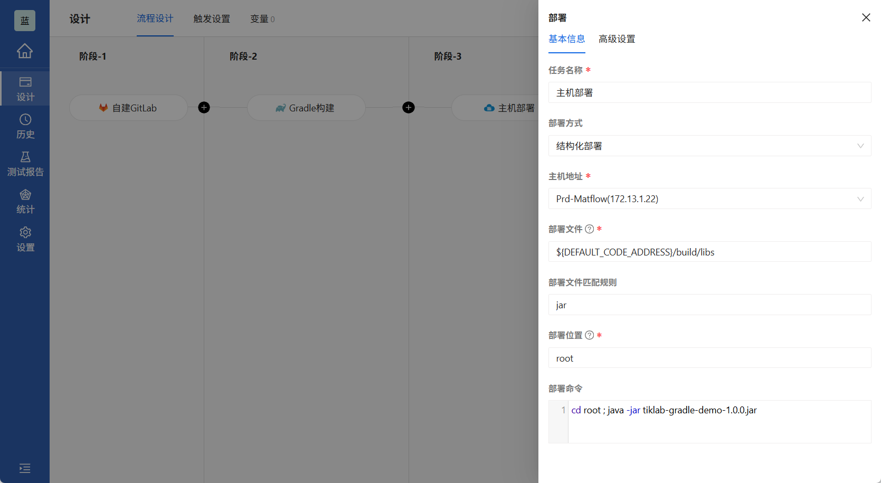Click the GitLab fox icon on 自建GitLab node
The height and width of the screenshot is (483, 881).
(103, 108)
